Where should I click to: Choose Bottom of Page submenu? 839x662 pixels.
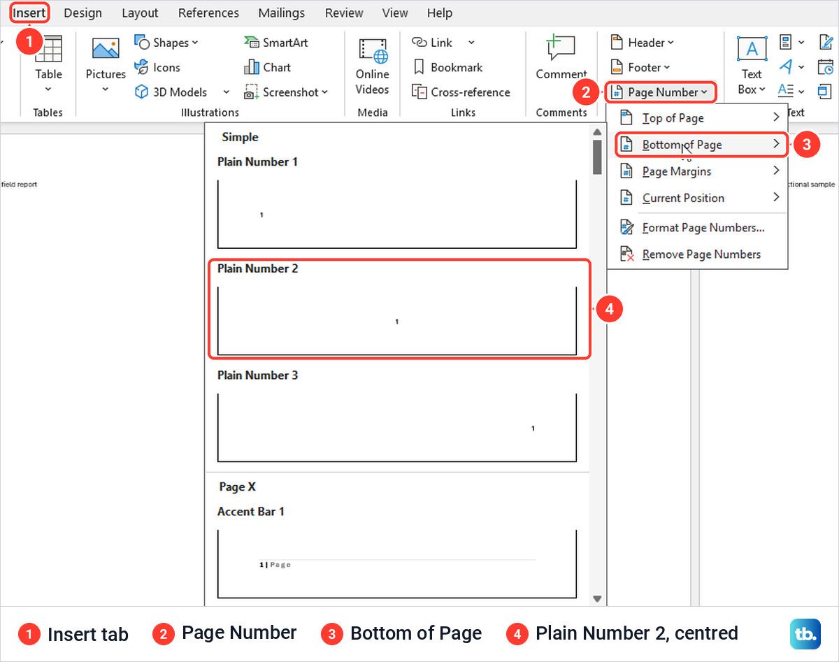[701, 145]
